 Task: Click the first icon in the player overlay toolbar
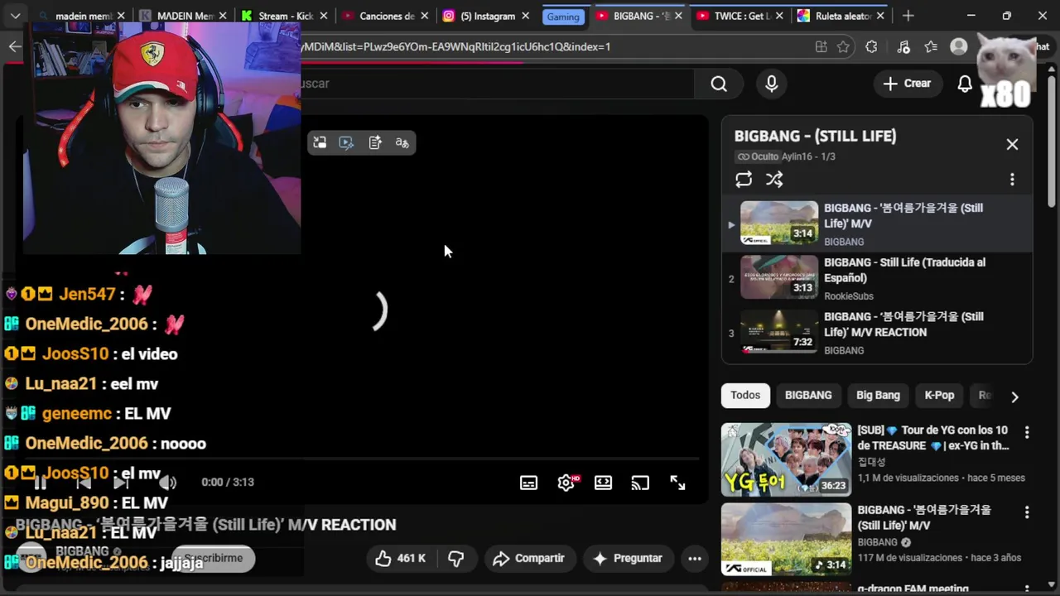[x=320, y=143]
